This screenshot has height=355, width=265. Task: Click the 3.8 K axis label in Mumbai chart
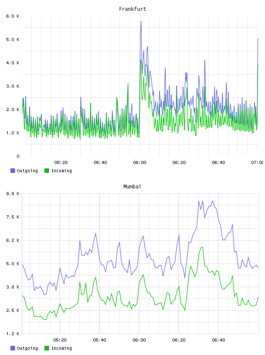[13, 287]
